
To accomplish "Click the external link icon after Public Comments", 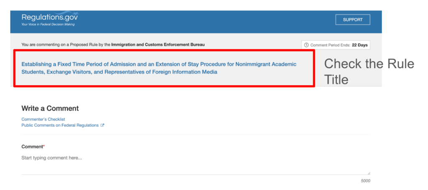I will click(102, 125).
